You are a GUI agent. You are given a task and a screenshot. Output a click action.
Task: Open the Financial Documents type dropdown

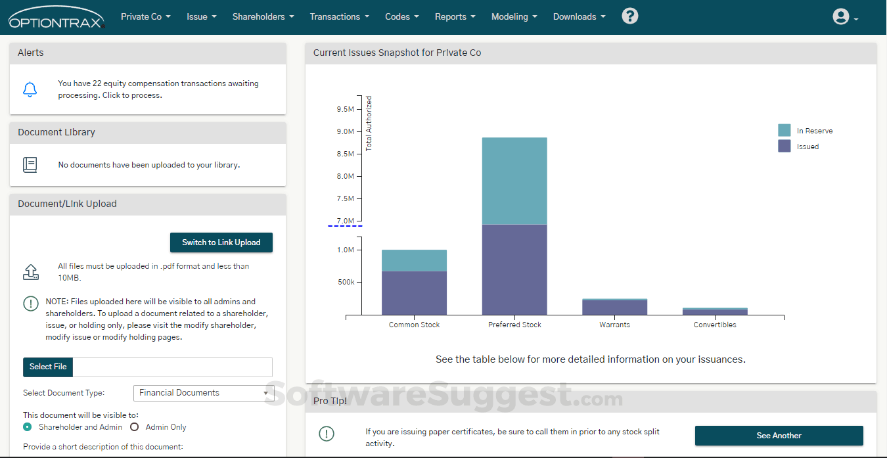[x=204, y=393]
